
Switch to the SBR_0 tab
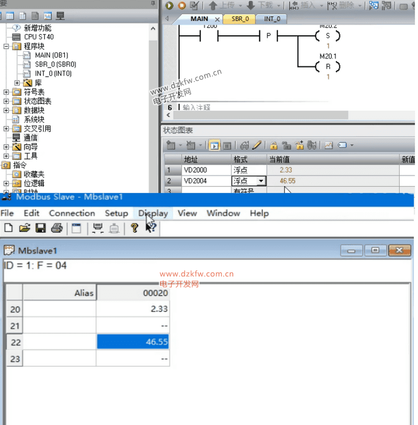[240, 19]
